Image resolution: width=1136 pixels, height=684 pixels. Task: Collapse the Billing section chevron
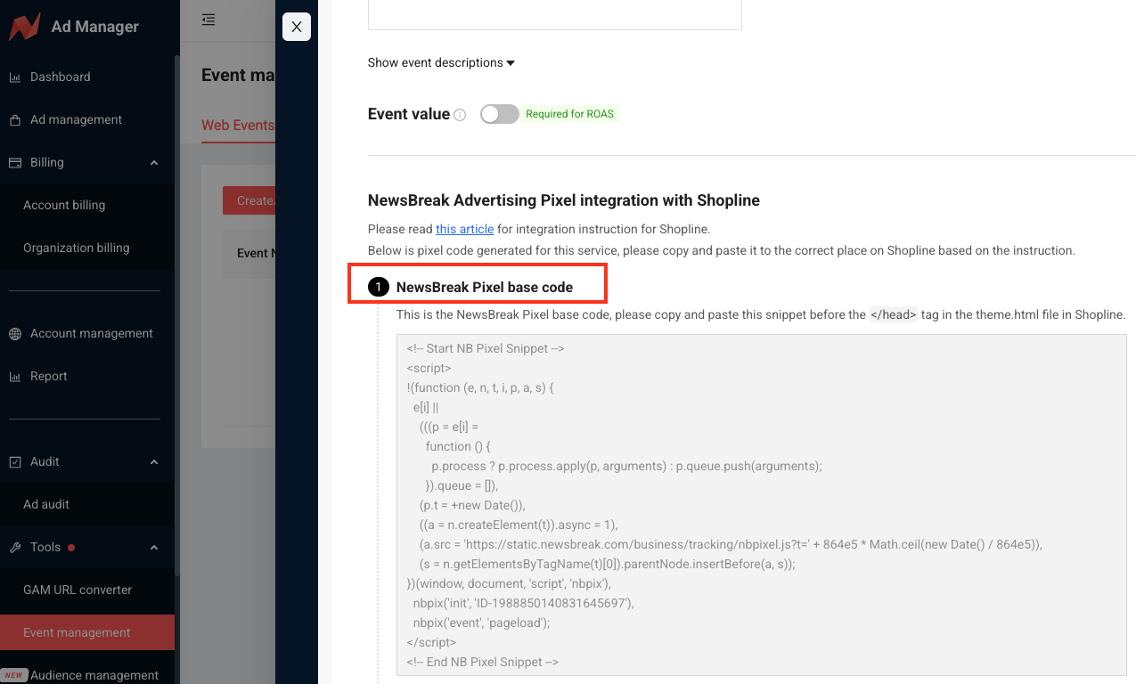point(154,163)
